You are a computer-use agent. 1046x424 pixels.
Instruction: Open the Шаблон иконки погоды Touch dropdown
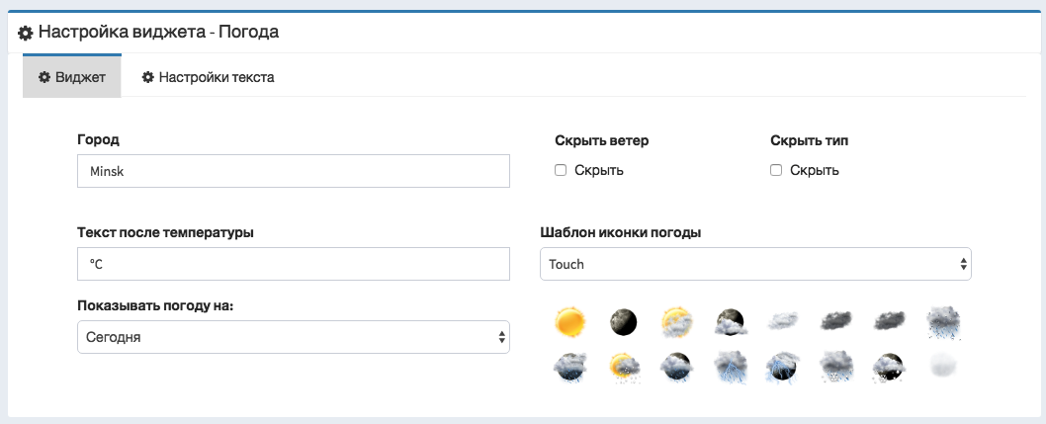[755, 264]
